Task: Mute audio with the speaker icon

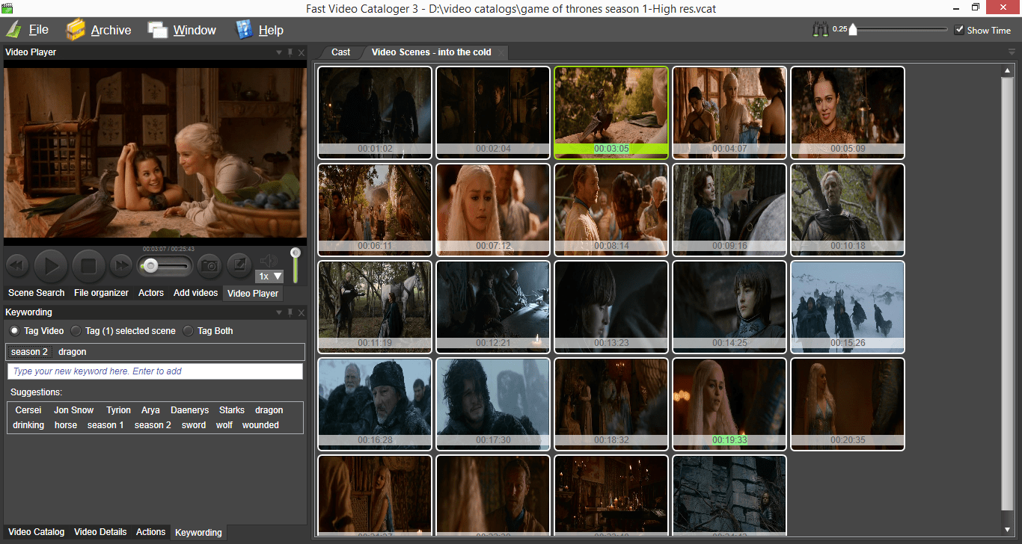Action: click(268, 260)
